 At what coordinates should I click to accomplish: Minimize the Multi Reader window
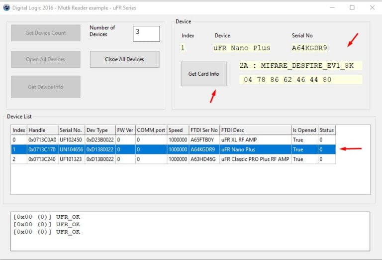point(332,7)
